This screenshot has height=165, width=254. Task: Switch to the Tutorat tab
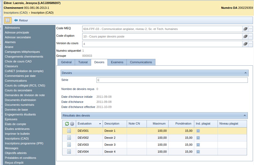83,62
